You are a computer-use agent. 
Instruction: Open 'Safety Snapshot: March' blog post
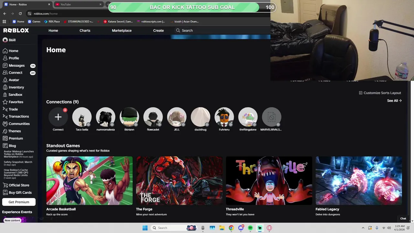click(x=18, y=163)
